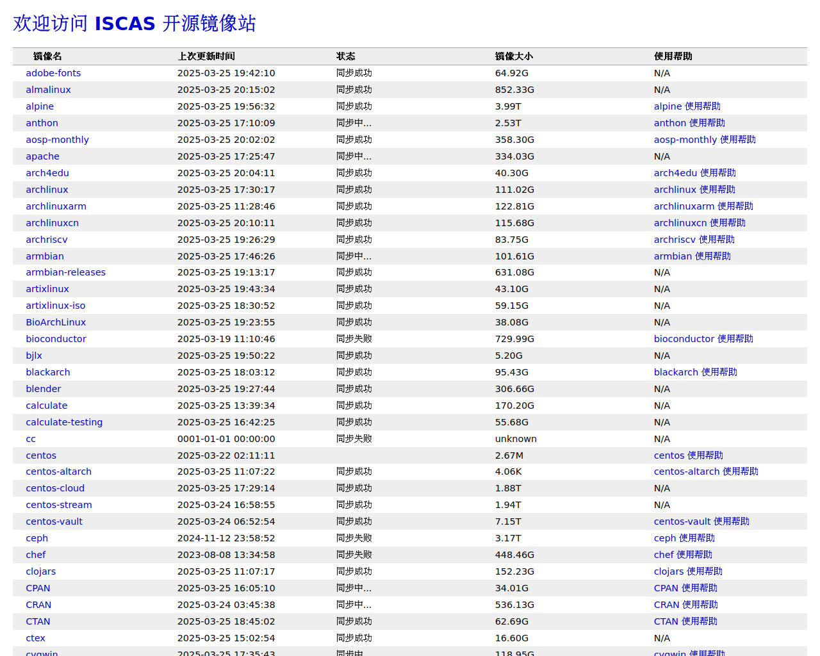The height and width of the screenshot is (656, 820).
Task: Open the blackarch mirror link
Action: coord(48,372)
